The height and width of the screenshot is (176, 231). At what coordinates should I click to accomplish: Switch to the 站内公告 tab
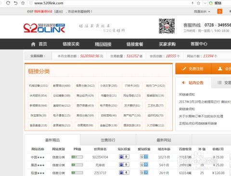[193, 82]
